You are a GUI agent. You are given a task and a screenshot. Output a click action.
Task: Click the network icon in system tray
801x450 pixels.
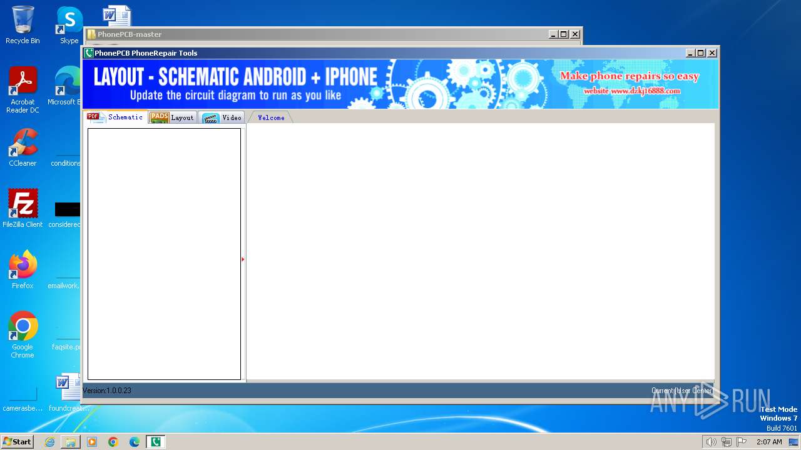[727, 442]
